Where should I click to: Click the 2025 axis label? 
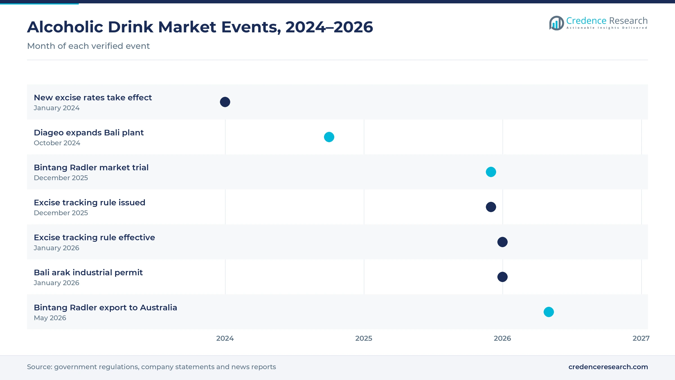coord(364,338)
